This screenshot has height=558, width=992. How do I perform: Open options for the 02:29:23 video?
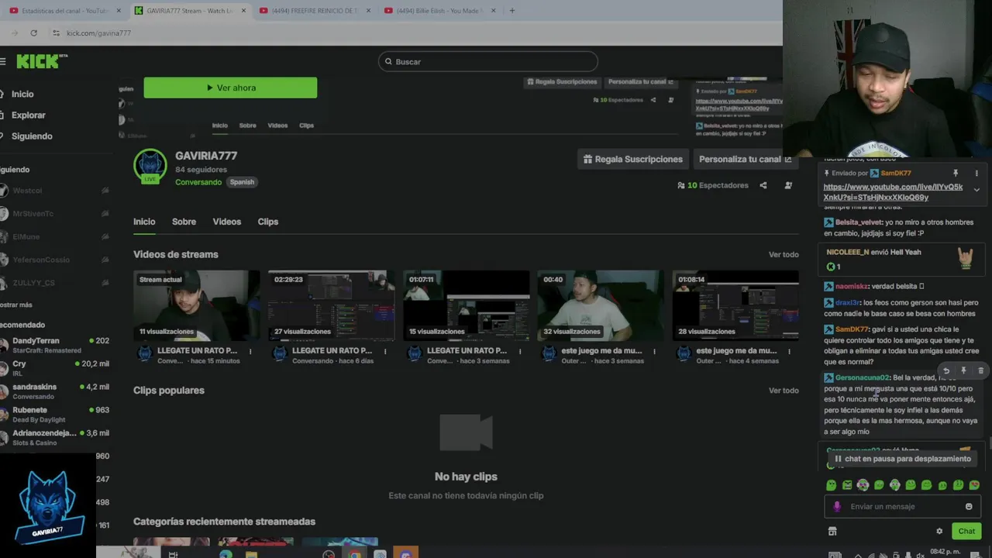[x=385, y=351]
